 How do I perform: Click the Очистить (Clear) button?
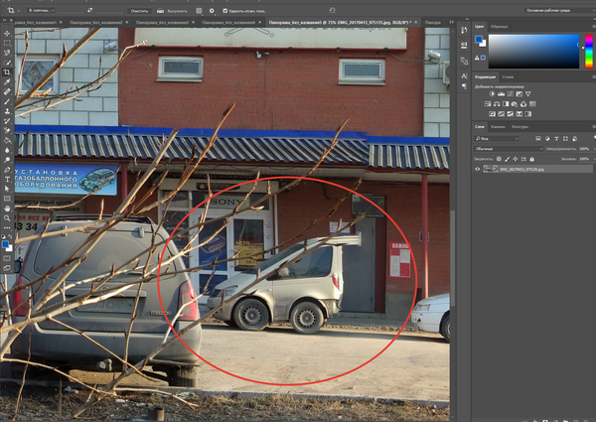pyautogui.click(x=139, y=10)
